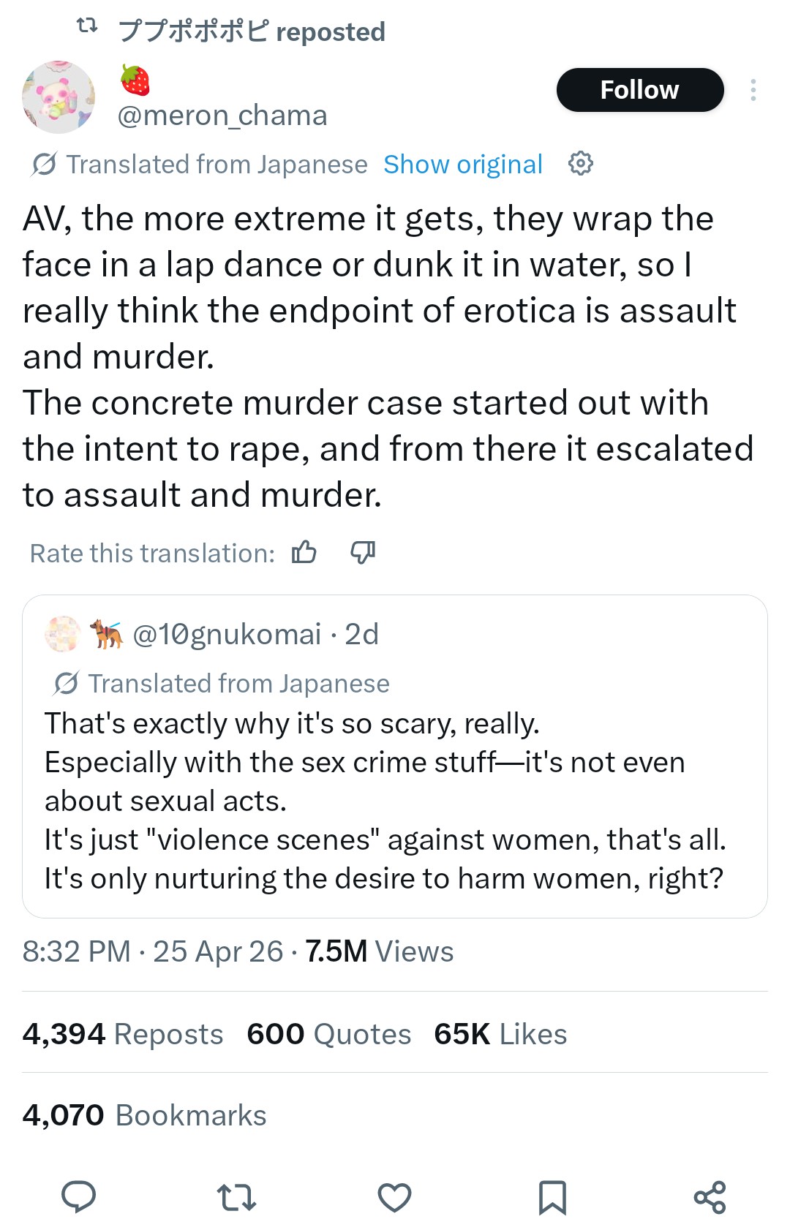Screen dimensions: 790x1230
Task: Click the reply speech bubble icon
Action: click(78, 1197)
